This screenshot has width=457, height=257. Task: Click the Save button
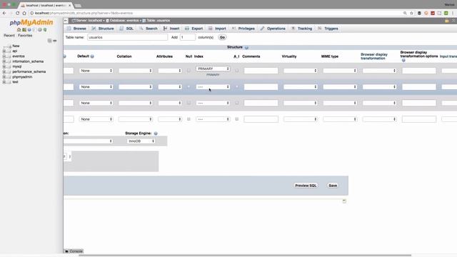pos(333,186)
